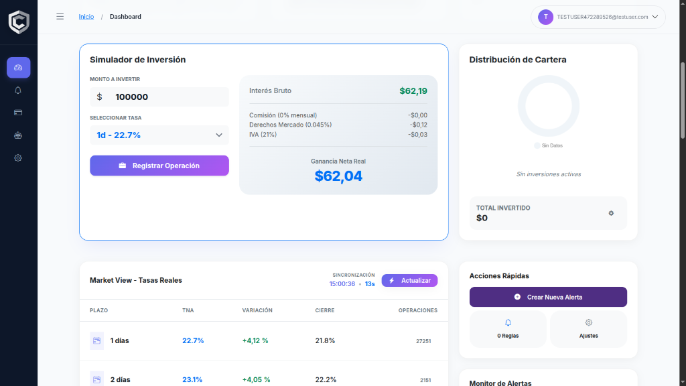Screen dimensions: 686x386
Task: Follow the Inicio breadcrumb link
Action: [86, 17]
